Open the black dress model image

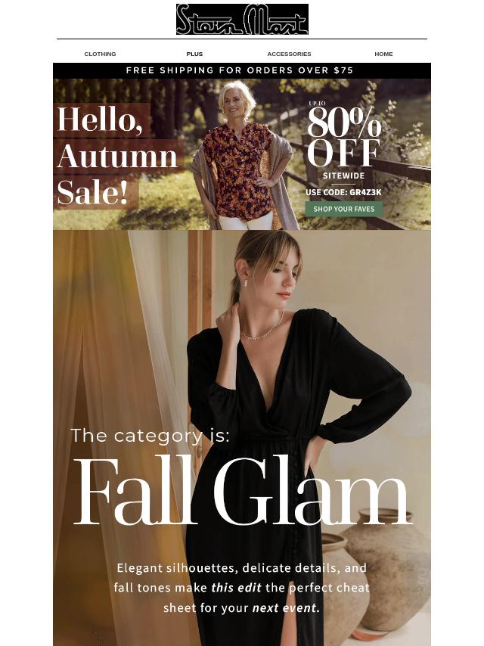296,436
